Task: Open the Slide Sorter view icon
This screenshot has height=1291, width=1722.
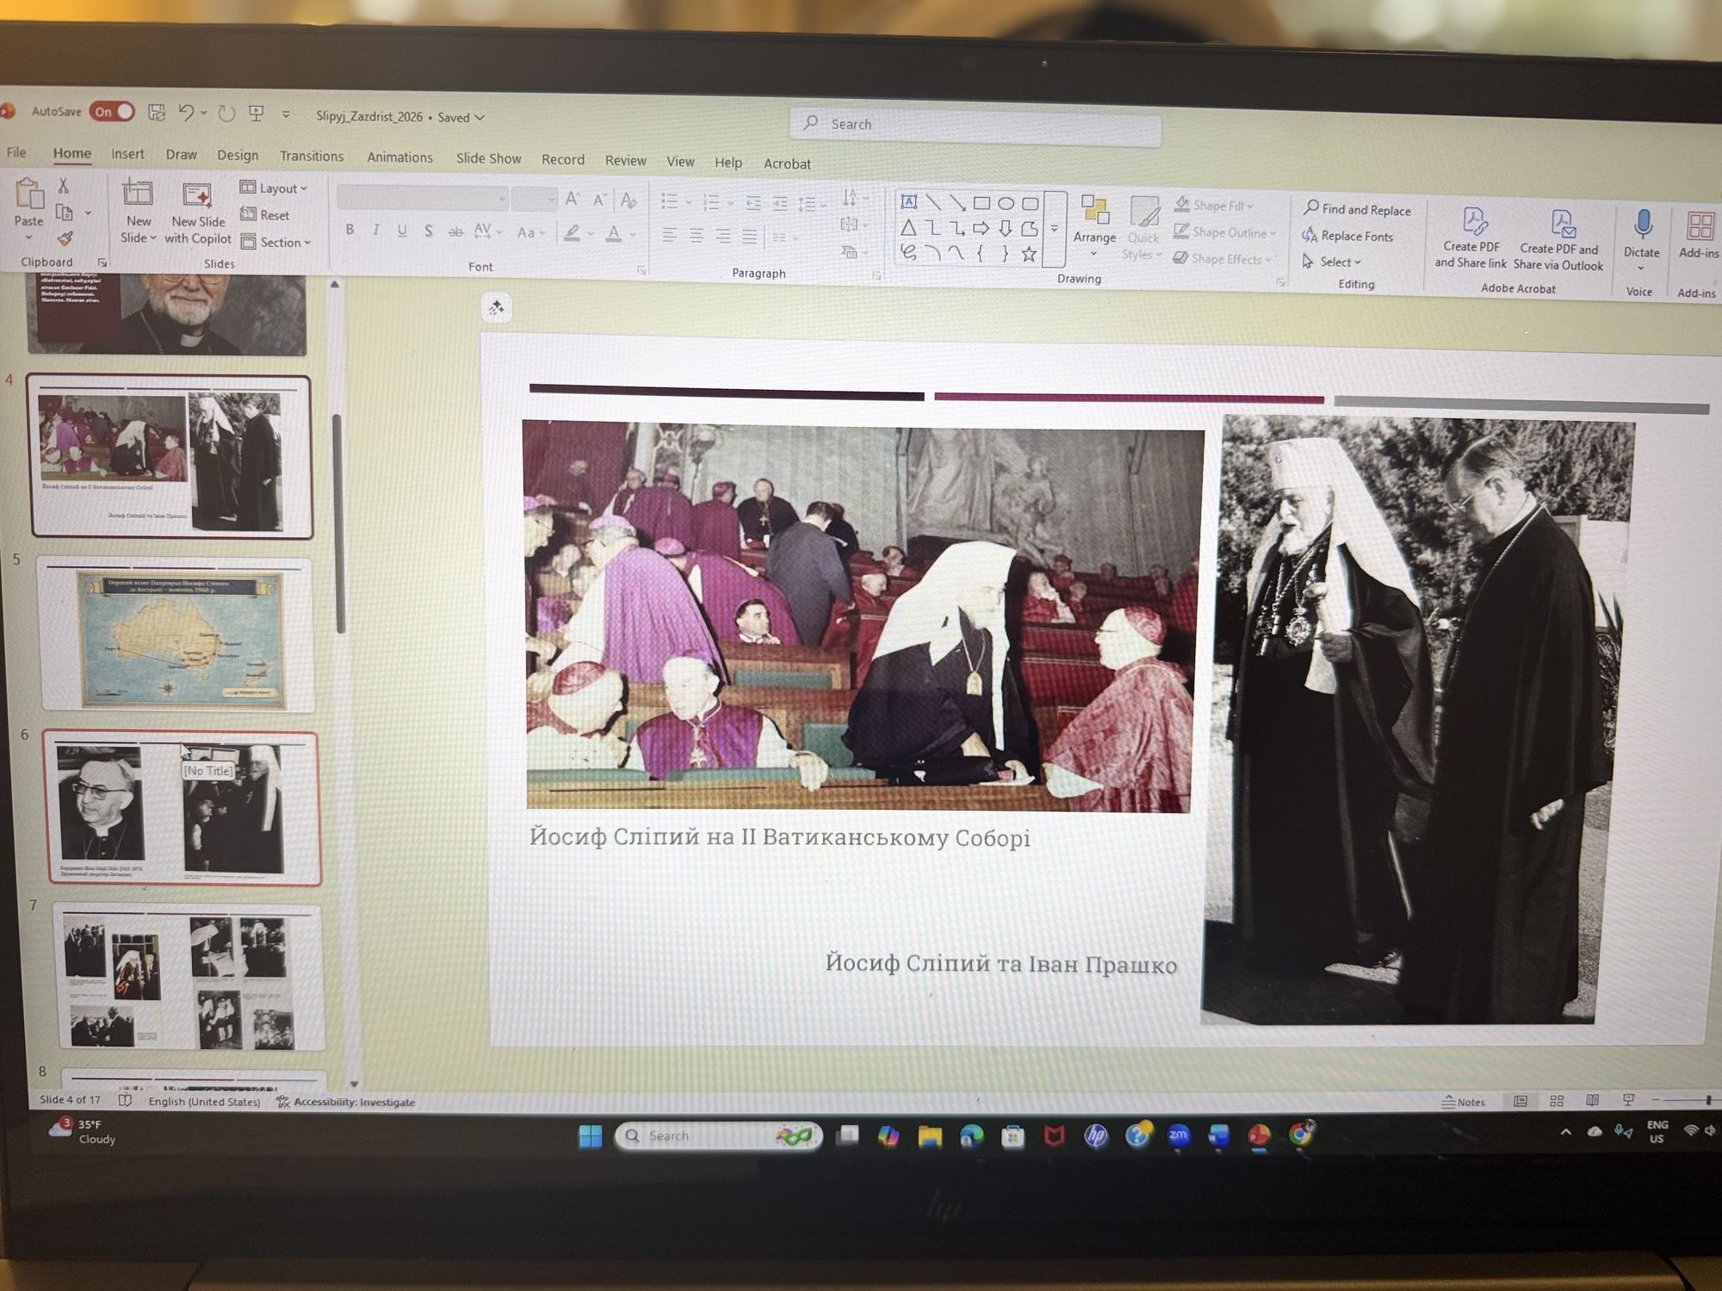Action: coord(1556,1101)
